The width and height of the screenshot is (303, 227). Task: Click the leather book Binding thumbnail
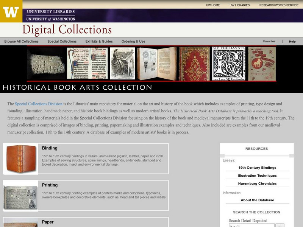click(21, 159)
